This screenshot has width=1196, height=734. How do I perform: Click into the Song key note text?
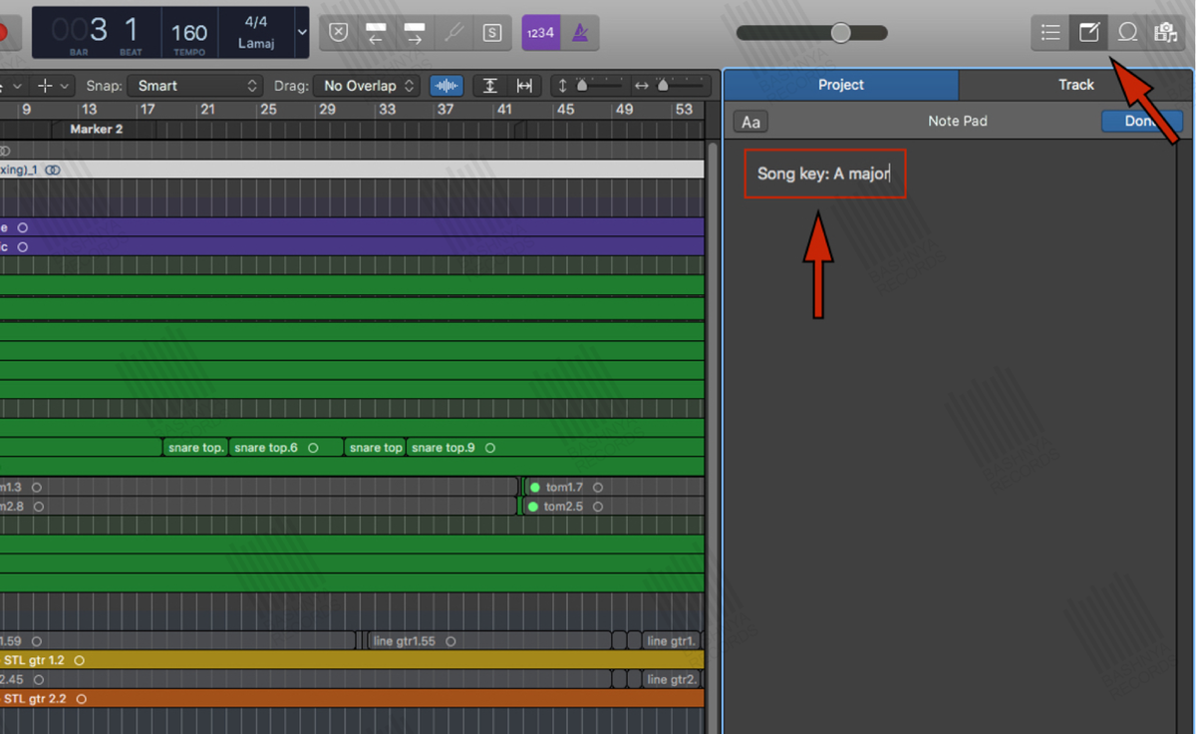pos(823,174)
